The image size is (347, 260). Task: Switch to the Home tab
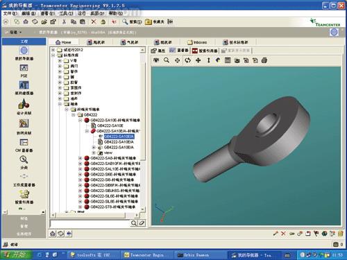coord(63,42)
